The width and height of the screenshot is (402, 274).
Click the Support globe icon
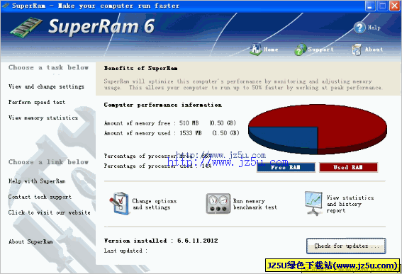[x=301, y=50]
